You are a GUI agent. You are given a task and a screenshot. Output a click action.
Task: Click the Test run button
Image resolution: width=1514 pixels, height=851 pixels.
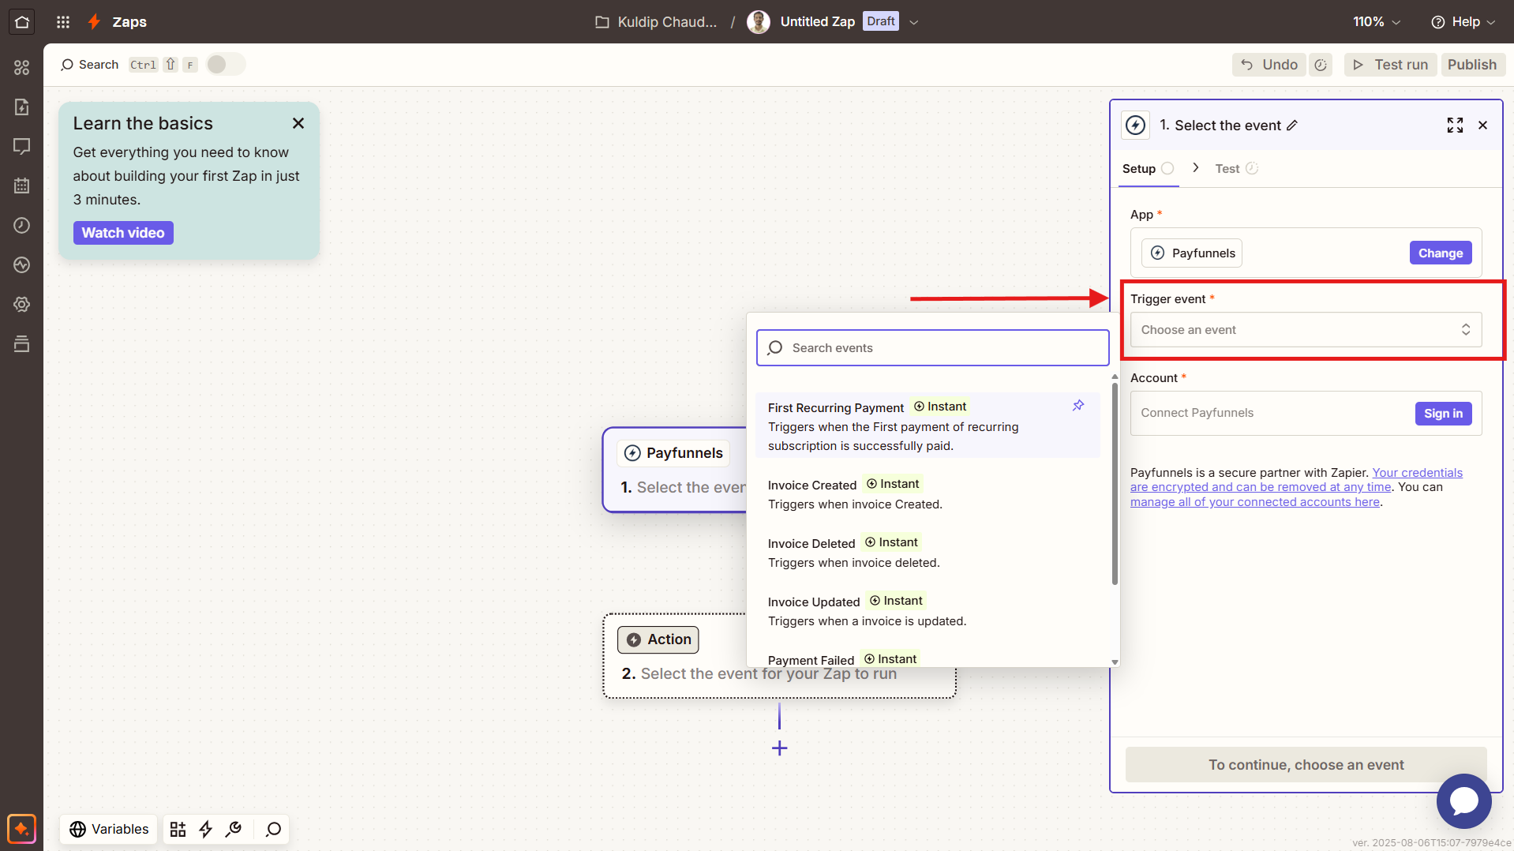tap(1391, 65)
